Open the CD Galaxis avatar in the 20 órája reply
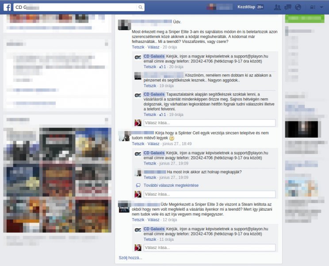Screen dimensions: 329x266 [138, 57]
